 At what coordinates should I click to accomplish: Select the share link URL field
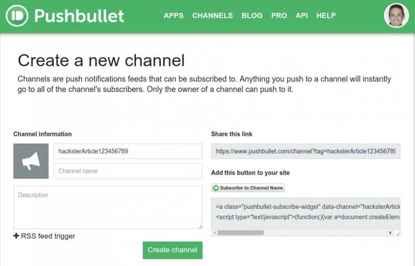pyautogui.click(x=305, y=151)
